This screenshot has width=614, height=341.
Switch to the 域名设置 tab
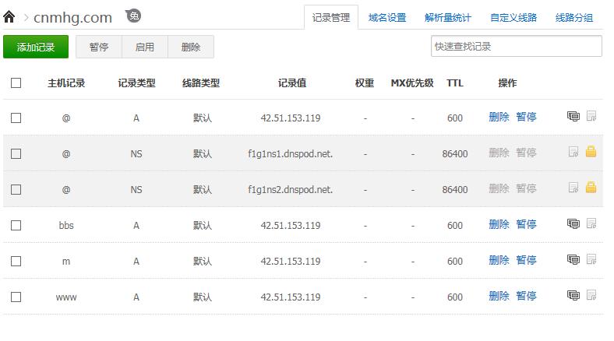(x=387, y=18)
